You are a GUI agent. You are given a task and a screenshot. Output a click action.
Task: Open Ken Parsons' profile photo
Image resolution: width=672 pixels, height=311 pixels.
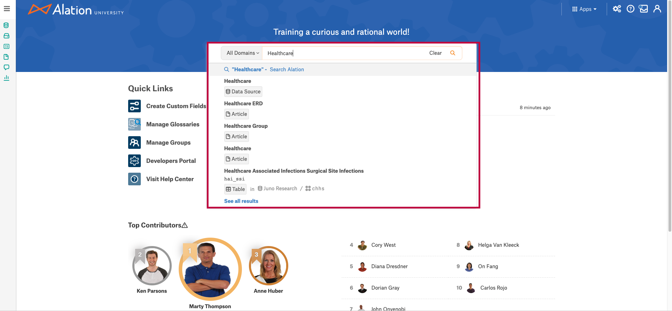pos(152,266)
